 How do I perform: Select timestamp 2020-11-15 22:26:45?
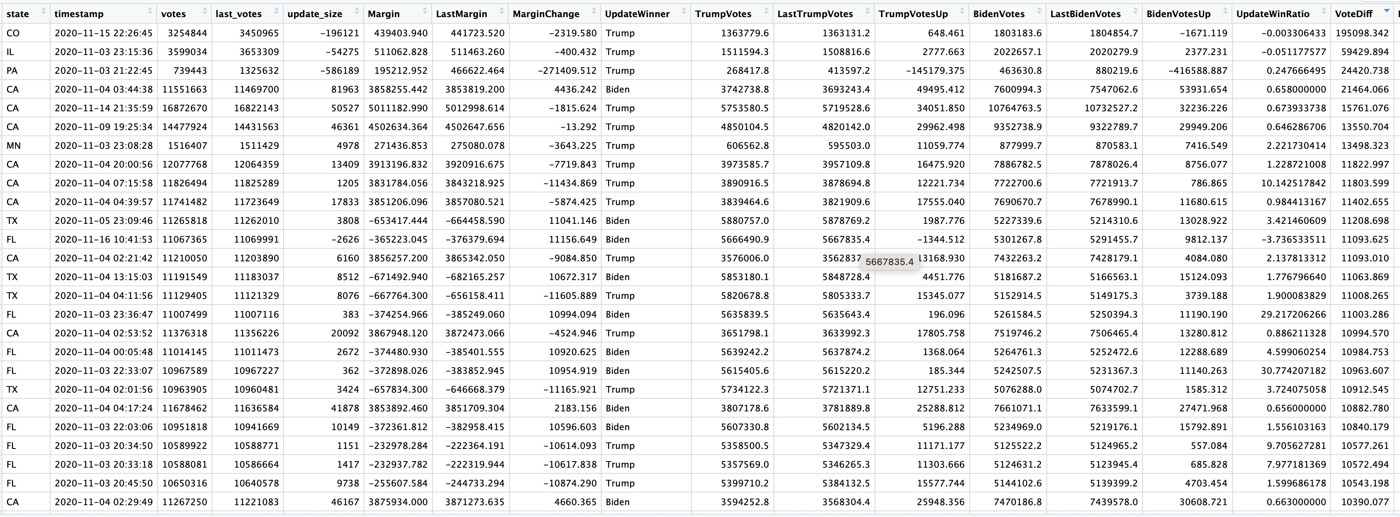point(103,33)
